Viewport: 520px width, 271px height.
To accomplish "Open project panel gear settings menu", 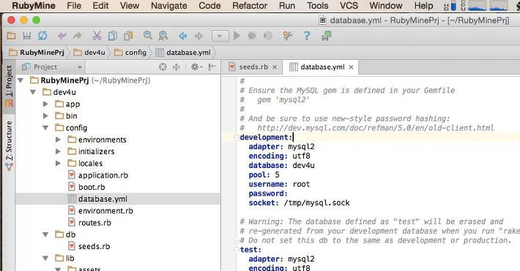I will 196,67.
